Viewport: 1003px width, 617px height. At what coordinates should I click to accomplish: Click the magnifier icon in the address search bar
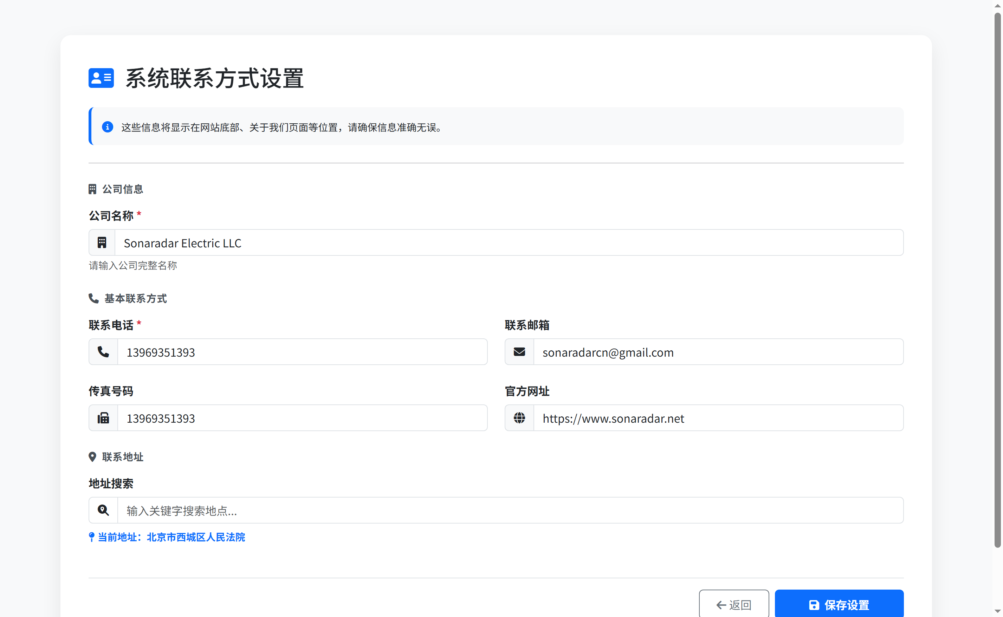[103, 510]
